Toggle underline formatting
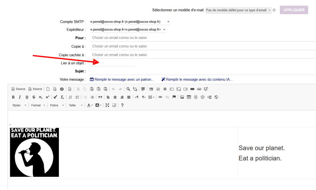 coord(27,97)
